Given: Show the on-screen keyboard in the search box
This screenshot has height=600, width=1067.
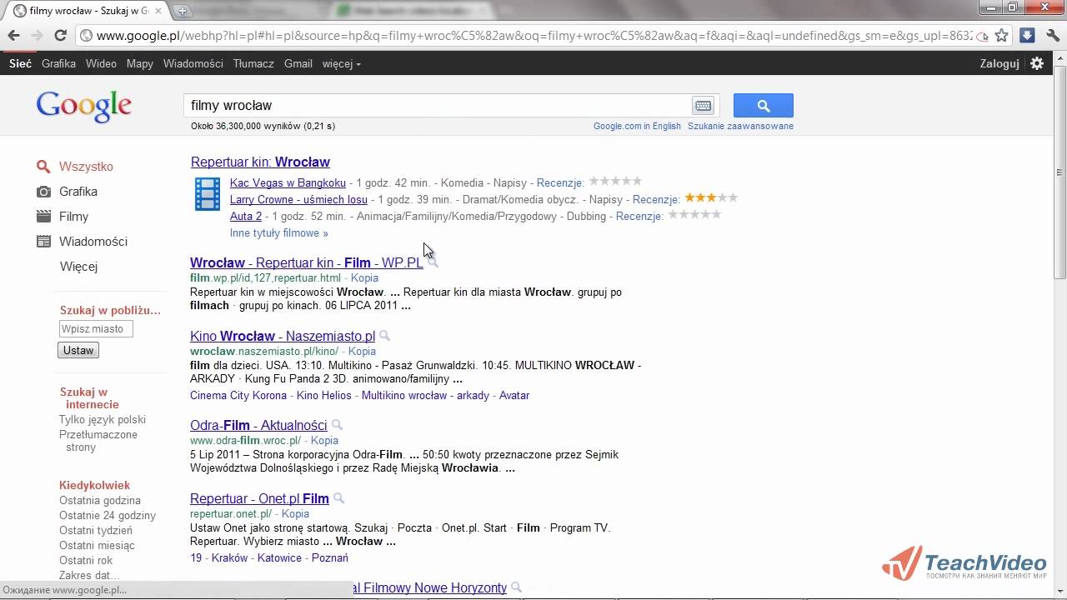Looking at the screenshot, I should (703, 106).
